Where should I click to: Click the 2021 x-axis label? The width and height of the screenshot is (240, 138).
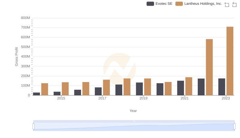184,98
